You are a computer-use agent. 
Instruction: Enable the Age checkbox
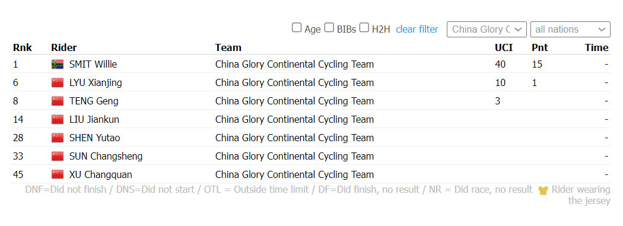pyautogui.click(x=297, y=28)
